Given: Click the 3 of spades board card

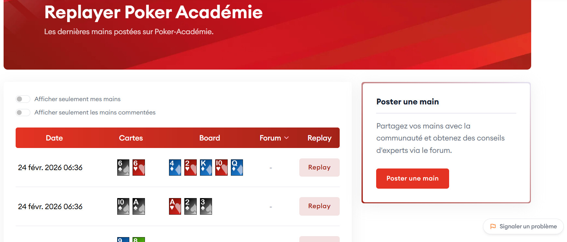Looking at the screenshot, I should coord(206,206).
